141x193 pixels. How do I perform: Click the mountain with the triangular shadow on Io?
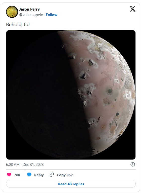[x=84, y=75]
